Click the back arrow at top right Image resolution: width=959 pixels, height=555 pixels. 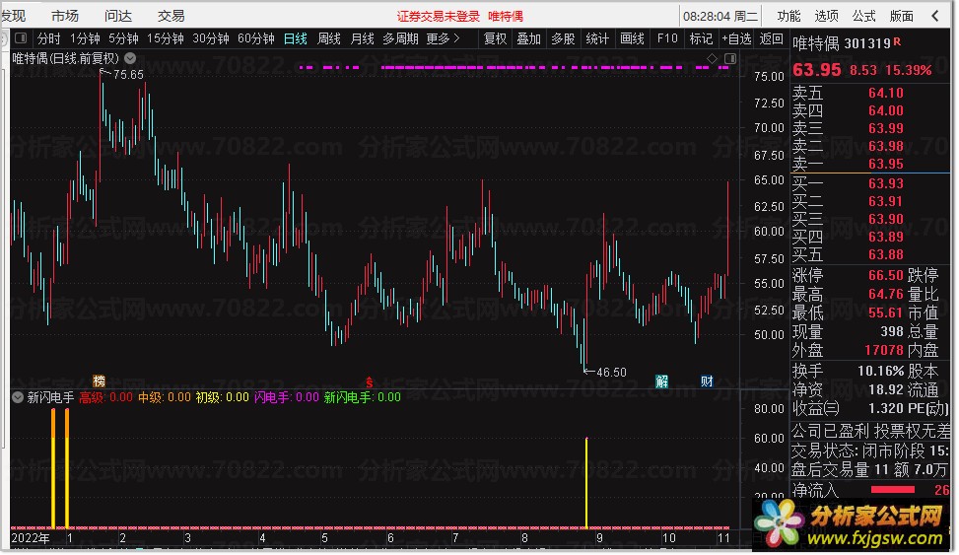click(935, 16)
